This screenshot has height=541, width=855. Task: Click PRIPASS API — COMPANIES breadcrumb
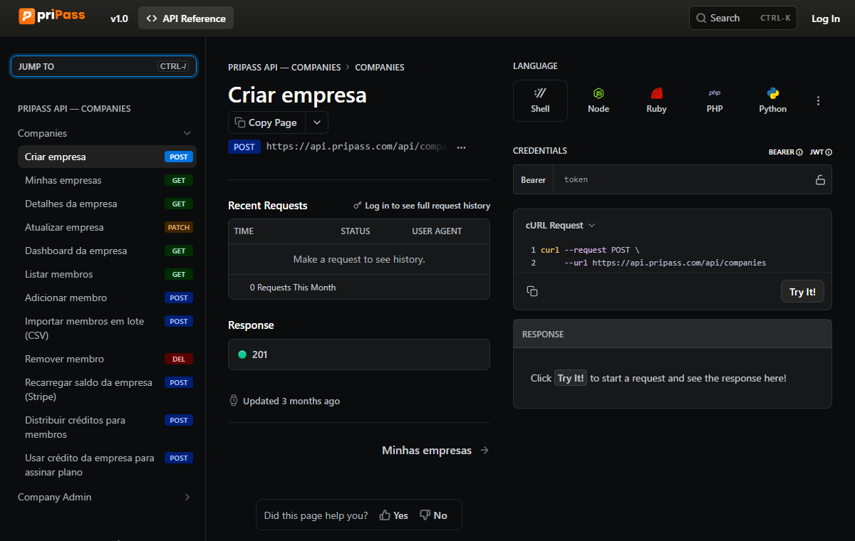coord(284,68)
